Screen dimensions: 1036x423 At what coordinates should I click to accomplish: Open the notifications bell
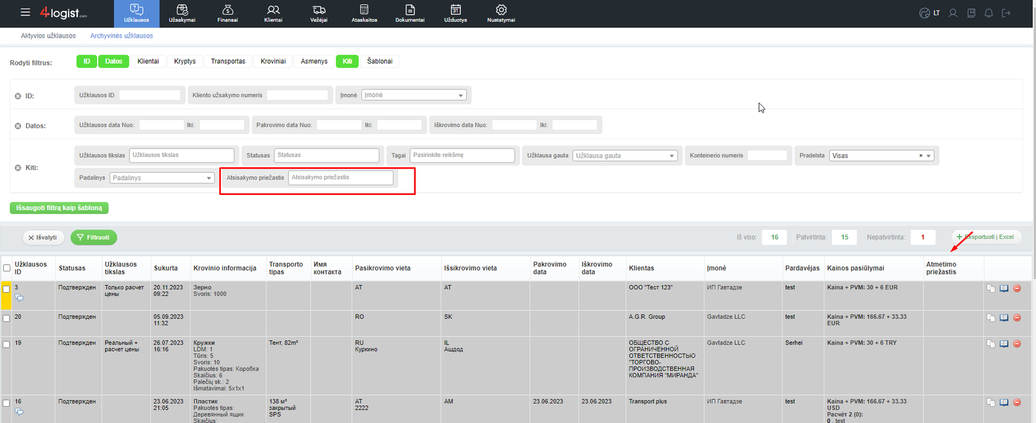click(989, 13)
